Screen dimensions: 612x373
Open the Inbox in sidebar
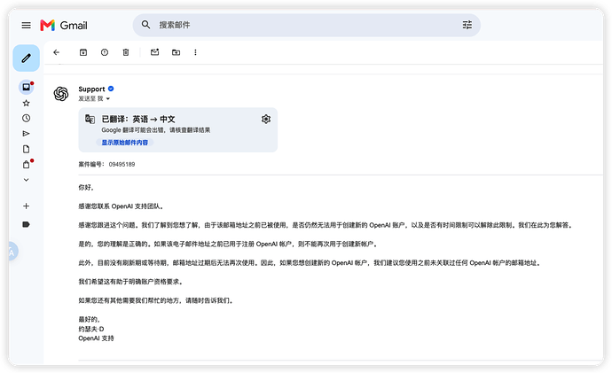26,87
